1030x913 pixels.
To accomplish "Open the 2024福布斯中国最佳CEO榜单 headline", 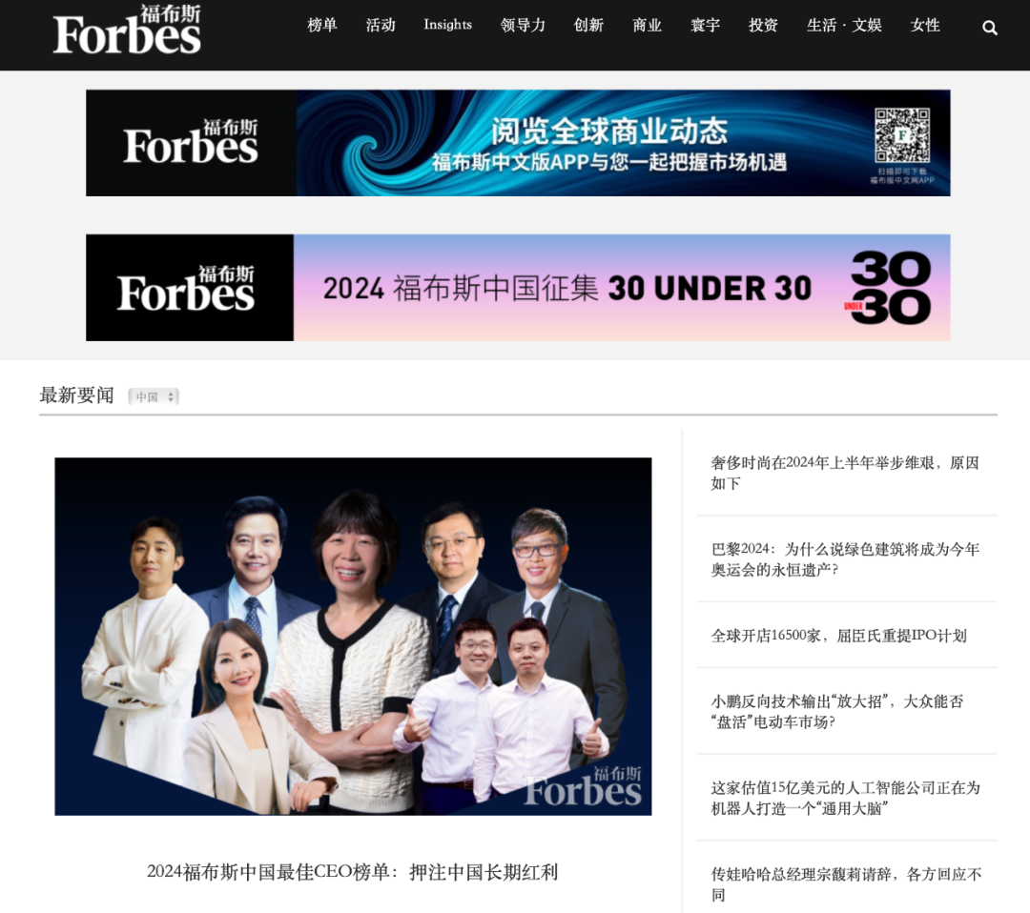I will point(352,872).
